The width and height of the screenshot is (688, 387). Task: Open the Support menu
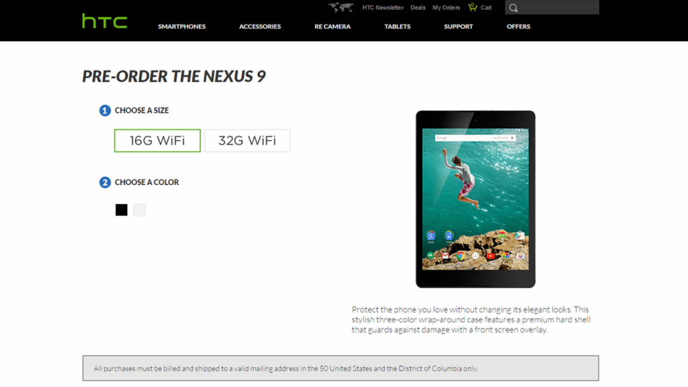click(x=458, y=26)
